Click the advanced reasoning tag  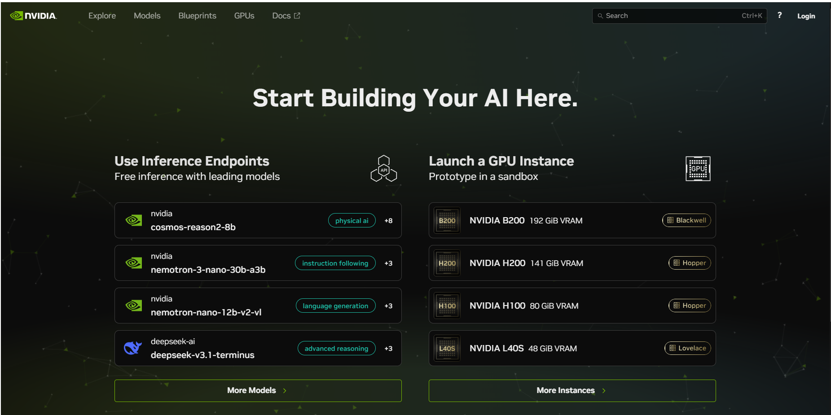[337, 348]
